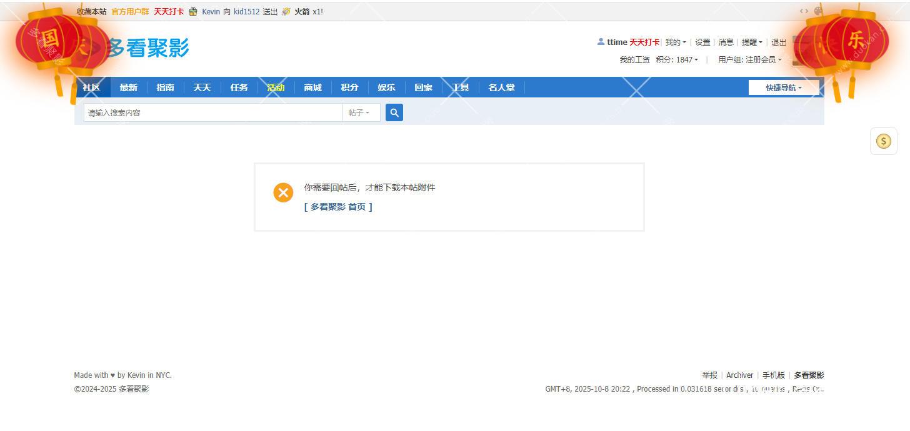Screen dimensions: 910x431
Task: Expand the 快捷导航 quick navigation menu
Action: click(x=783, y=87)
